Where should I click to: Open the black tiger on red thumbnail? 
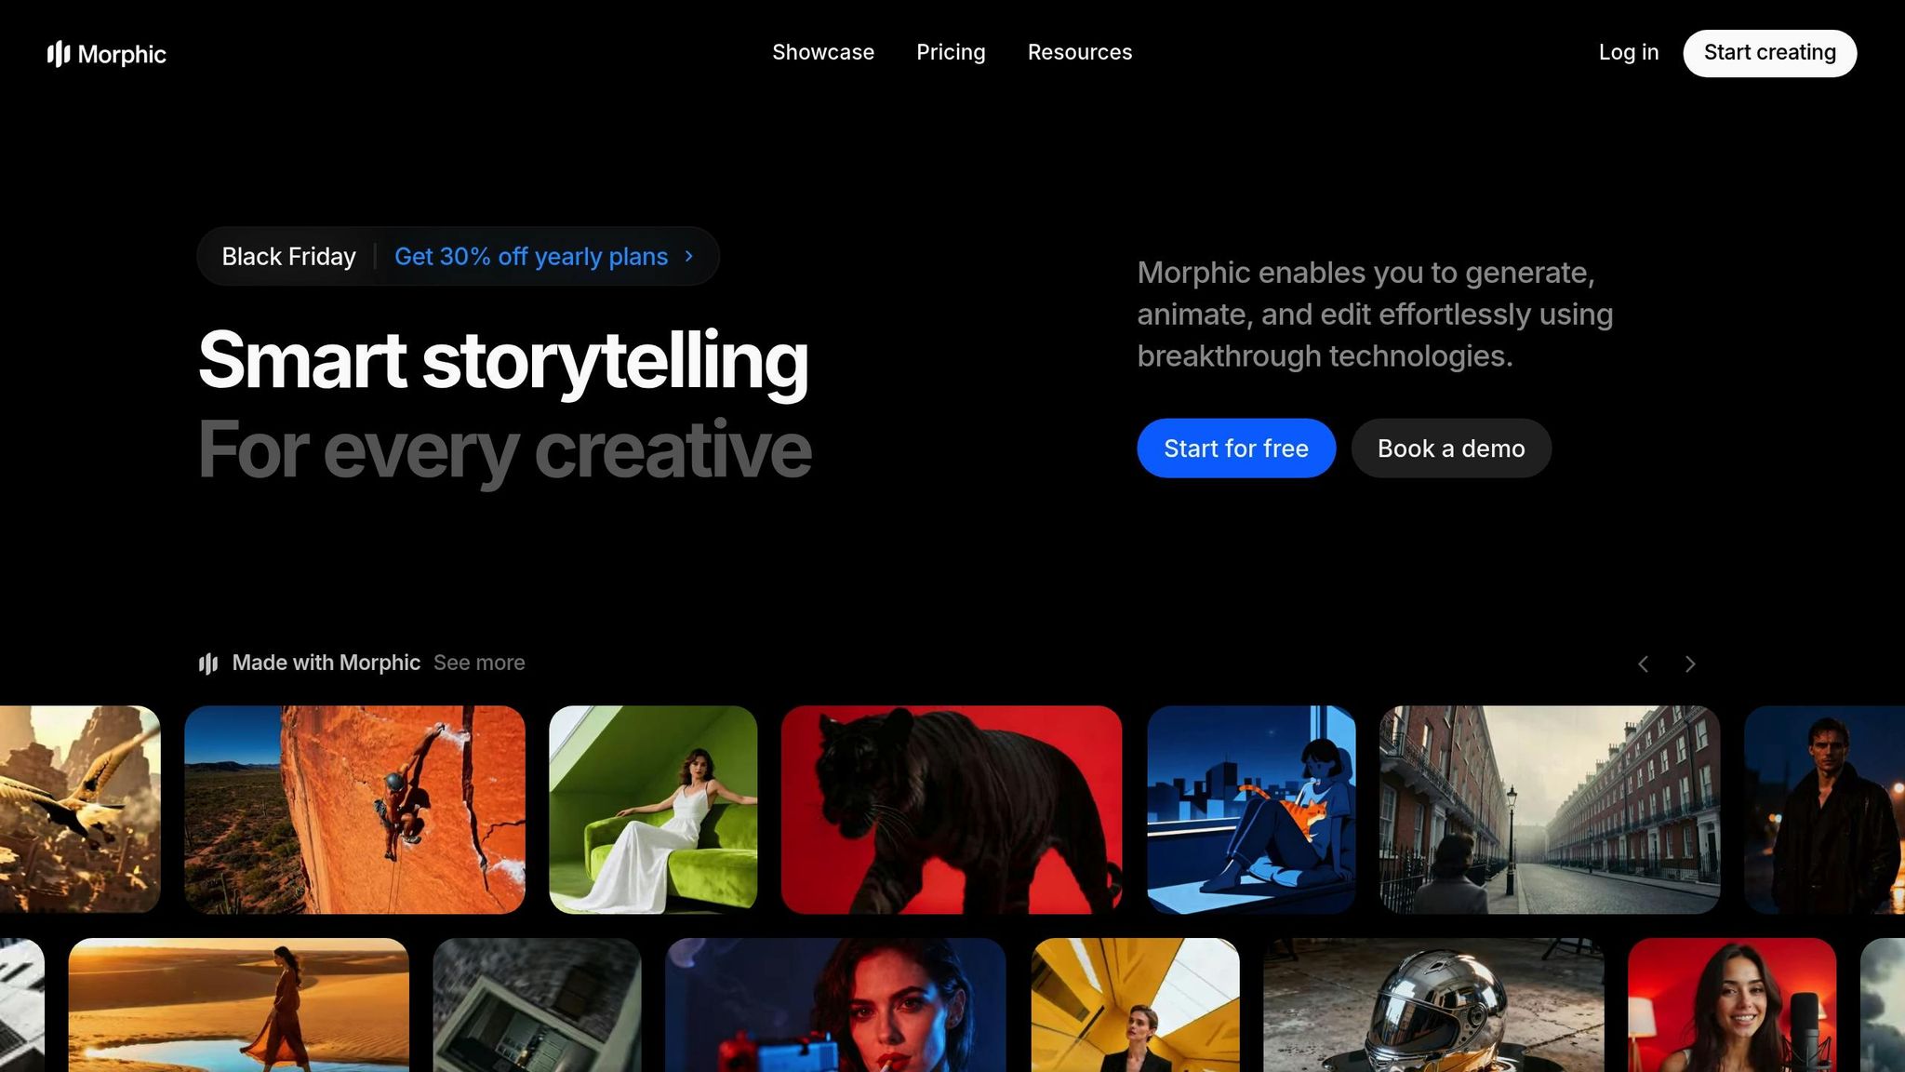pos(952,810)
